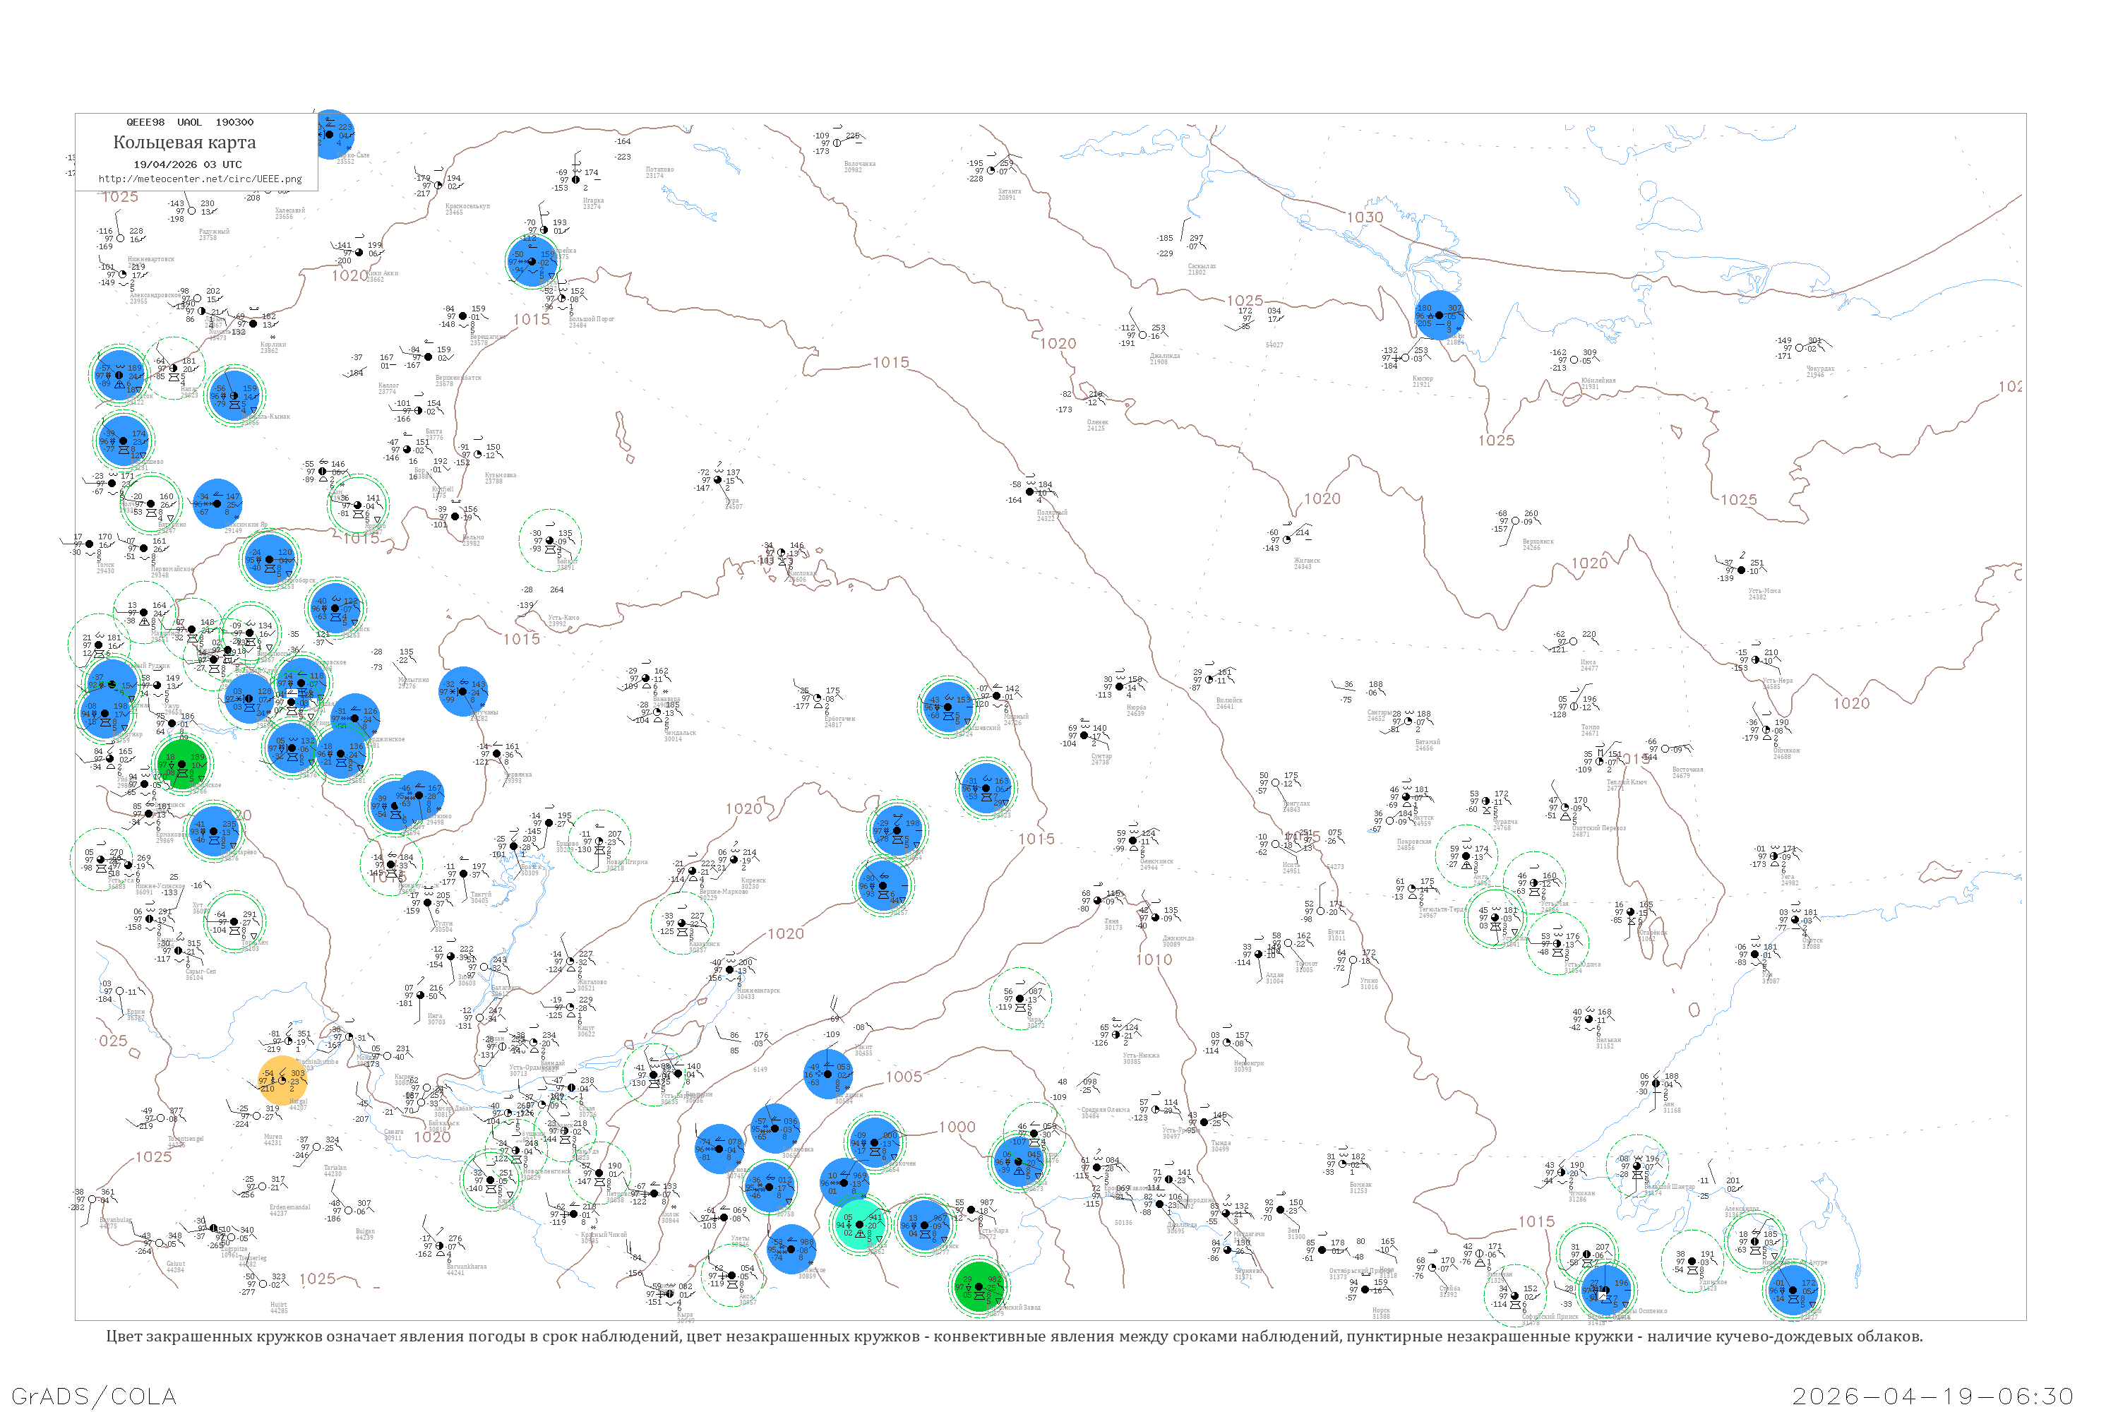Click the Кольцевая карта title

pyautogui.click(x=184, y=143)
